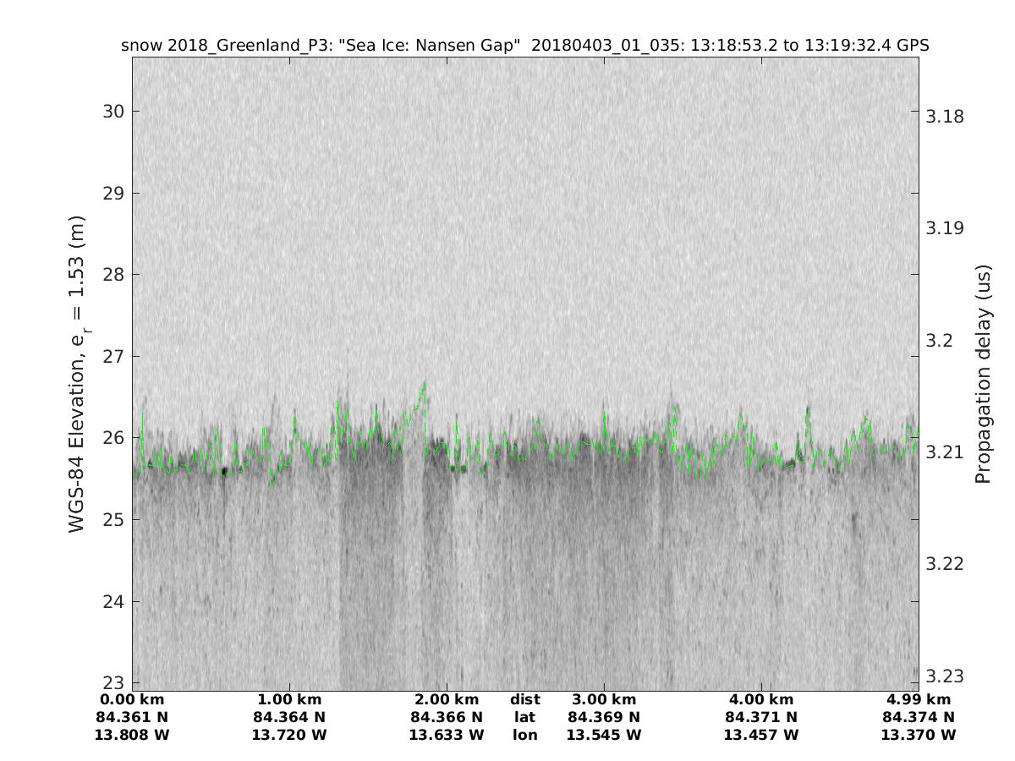Click the 'lat' row header label
The width and height of the screenshot is (1015, 761).
[525, 717]
